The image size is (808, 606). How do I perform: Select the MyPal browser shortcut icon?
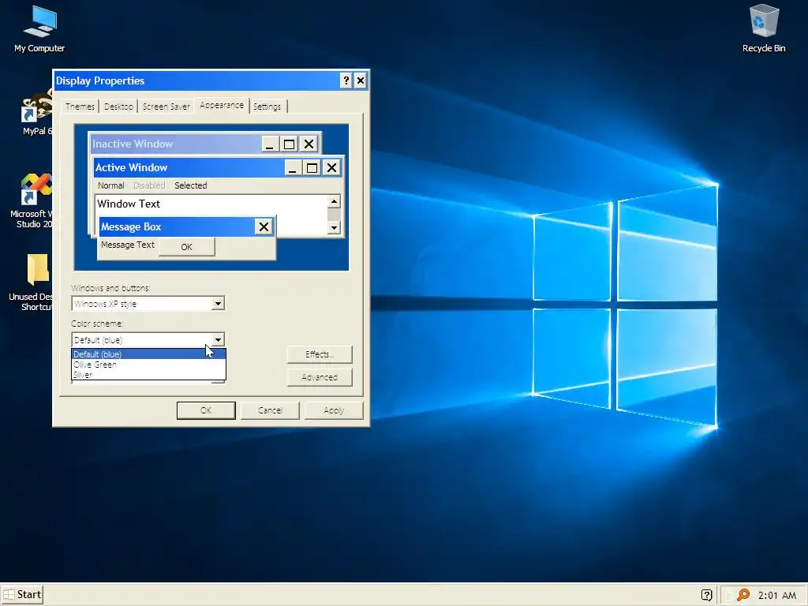point(37,112)
